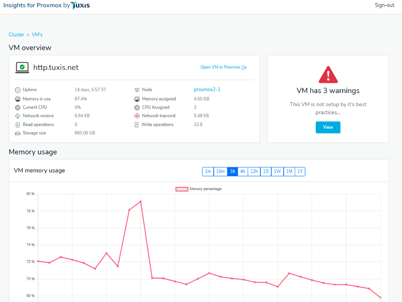The image size is (402, 302).
Task: Click the http.tuxis.net VM title
Action: click(56, 68)
